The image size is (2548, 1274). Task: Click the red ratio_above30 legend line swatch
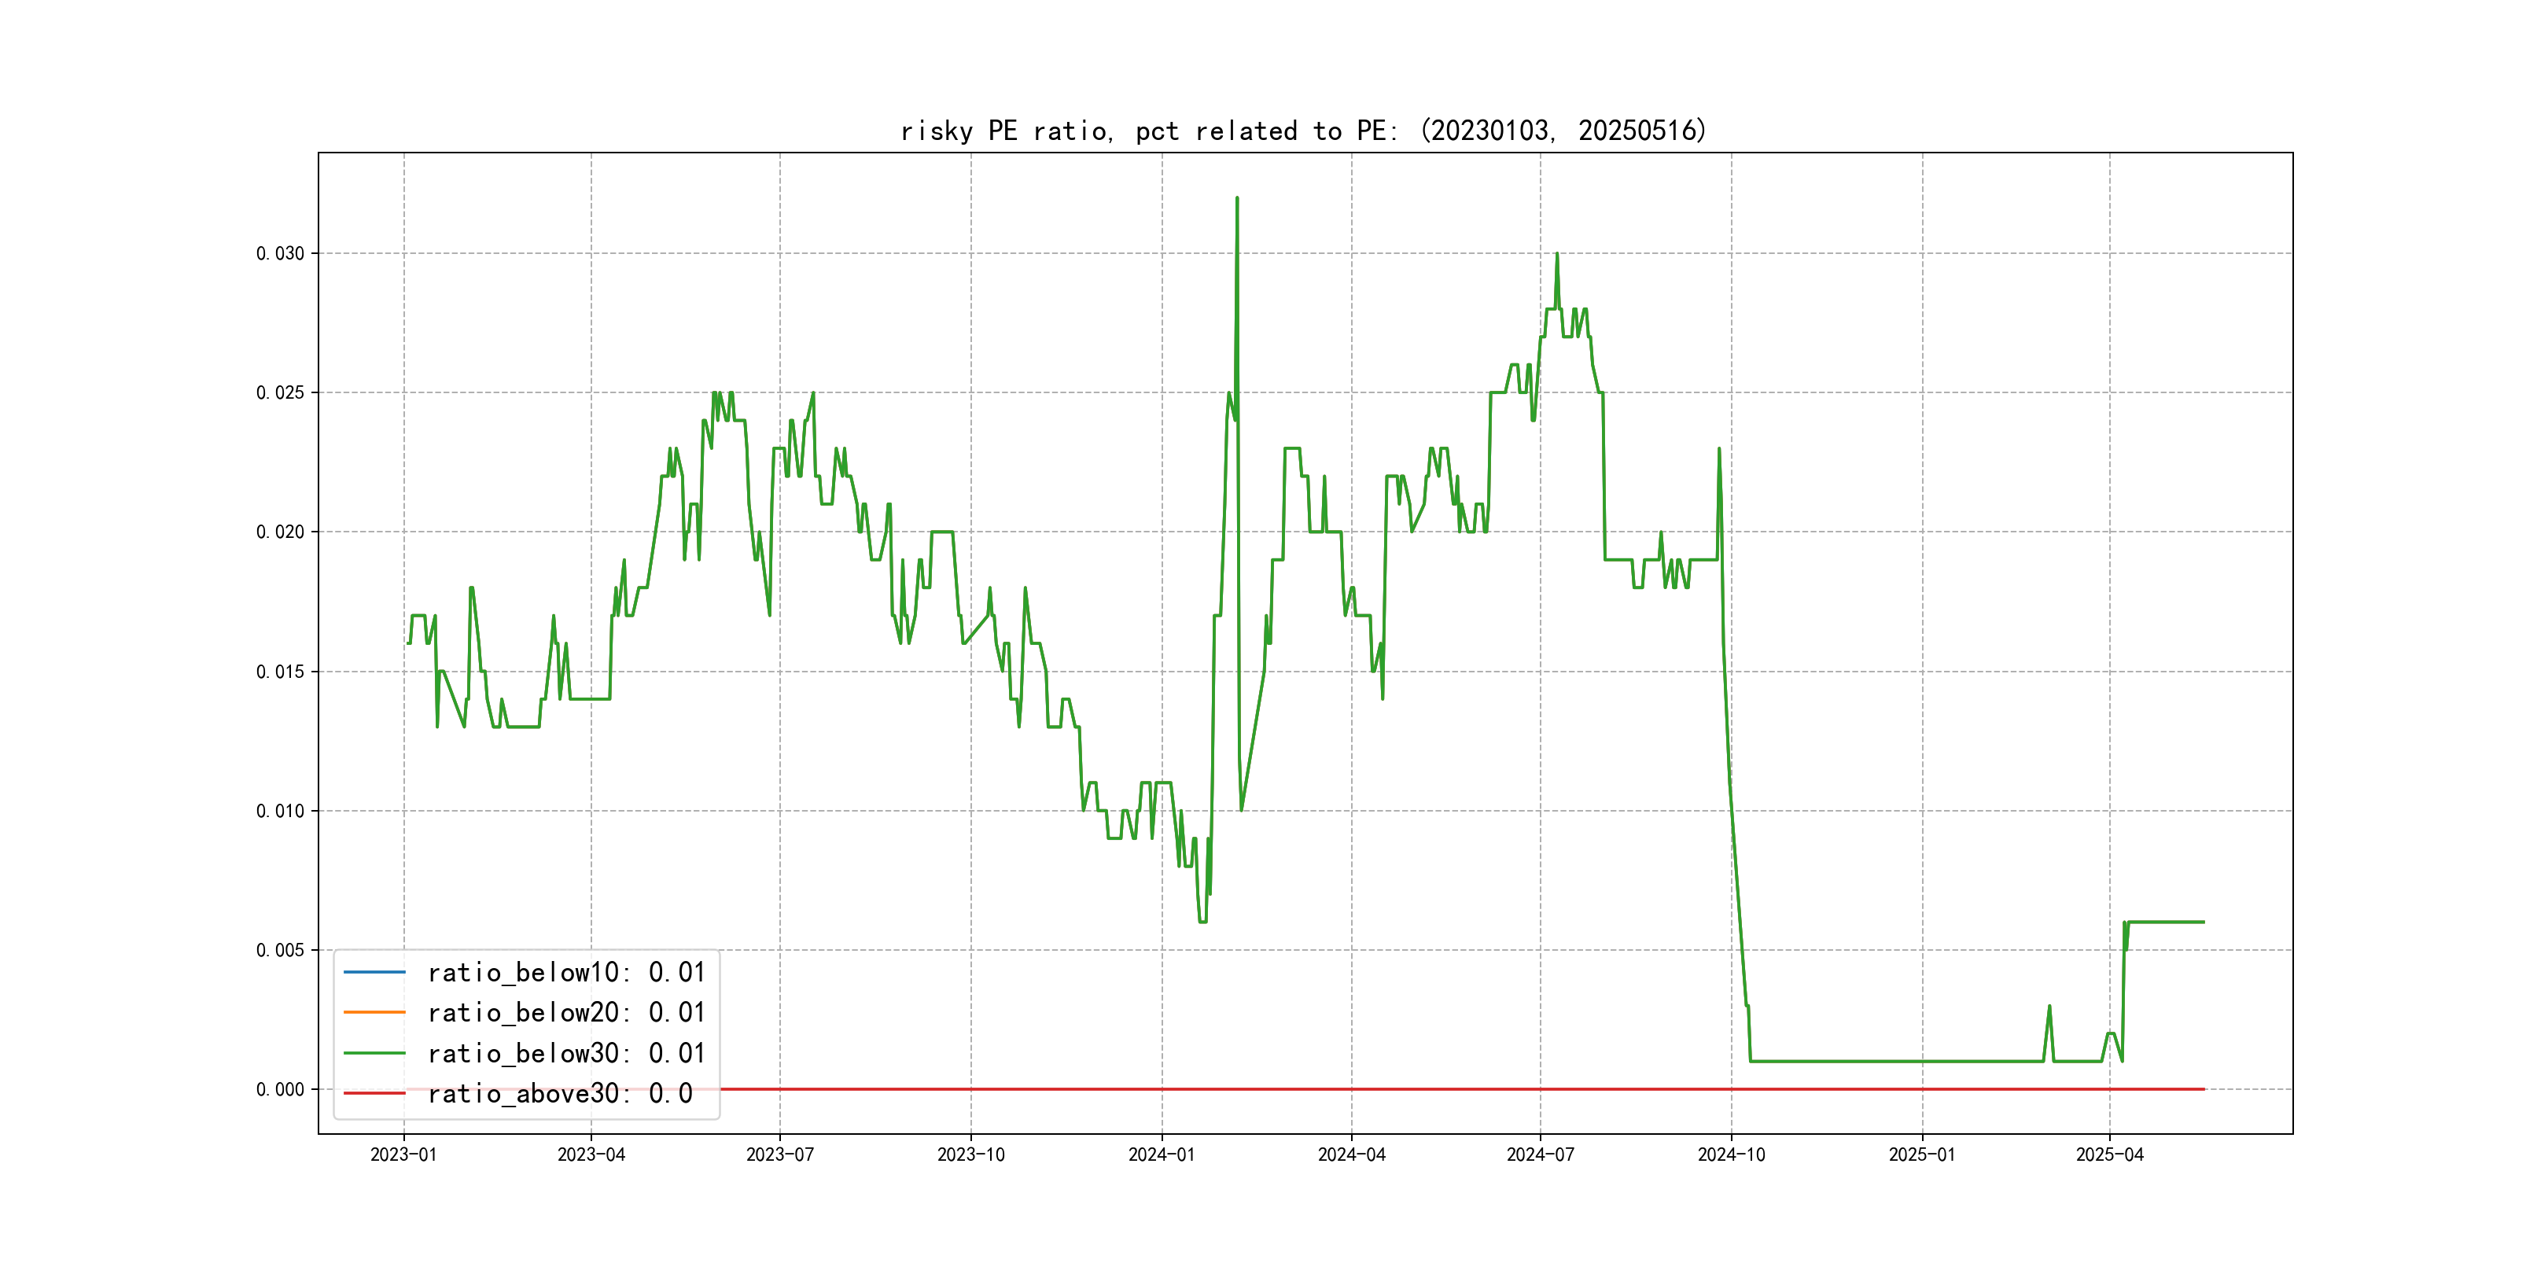(374, 1093)
